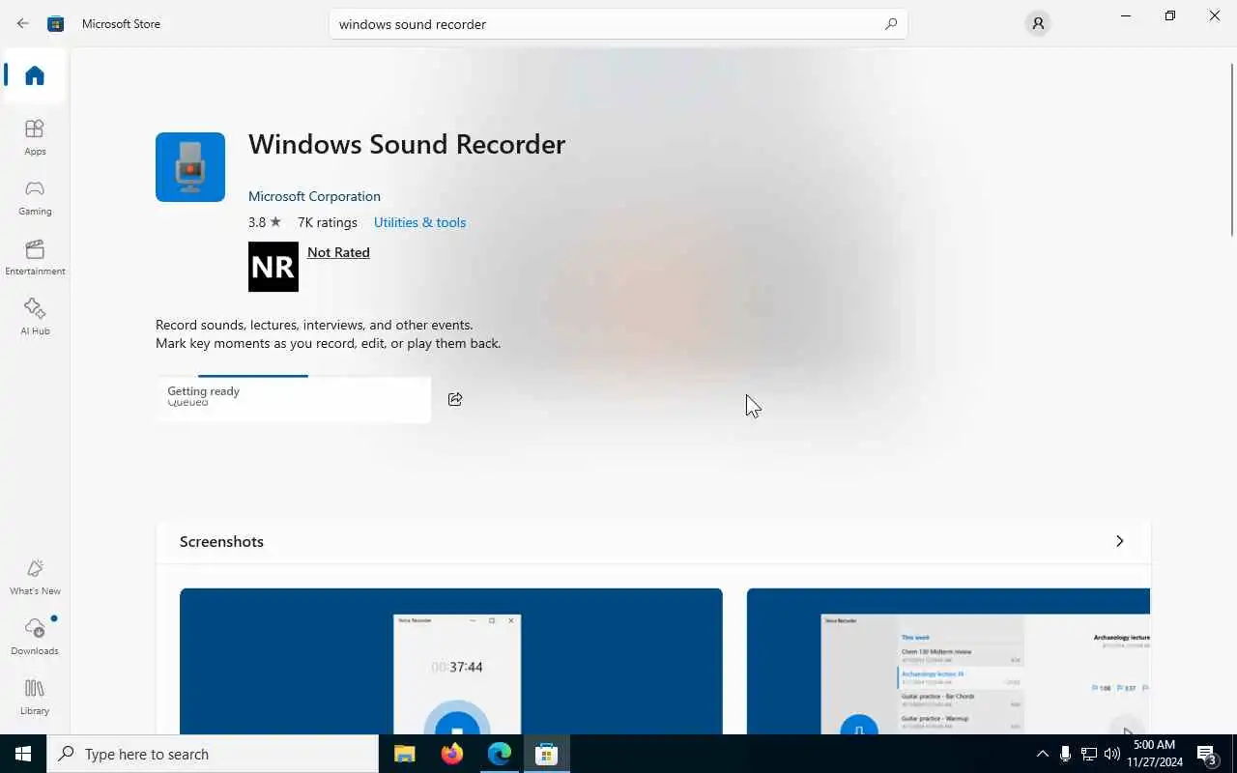Open the Library page
Image resolution: width=1237 pixels, height=773 pixels.
(x=35, y=697)
